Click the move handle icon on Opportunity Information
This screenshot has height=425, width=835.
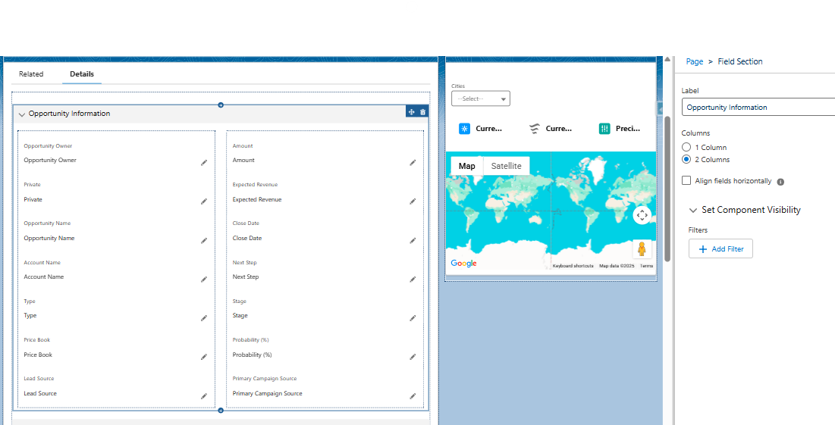pos(411,112)
